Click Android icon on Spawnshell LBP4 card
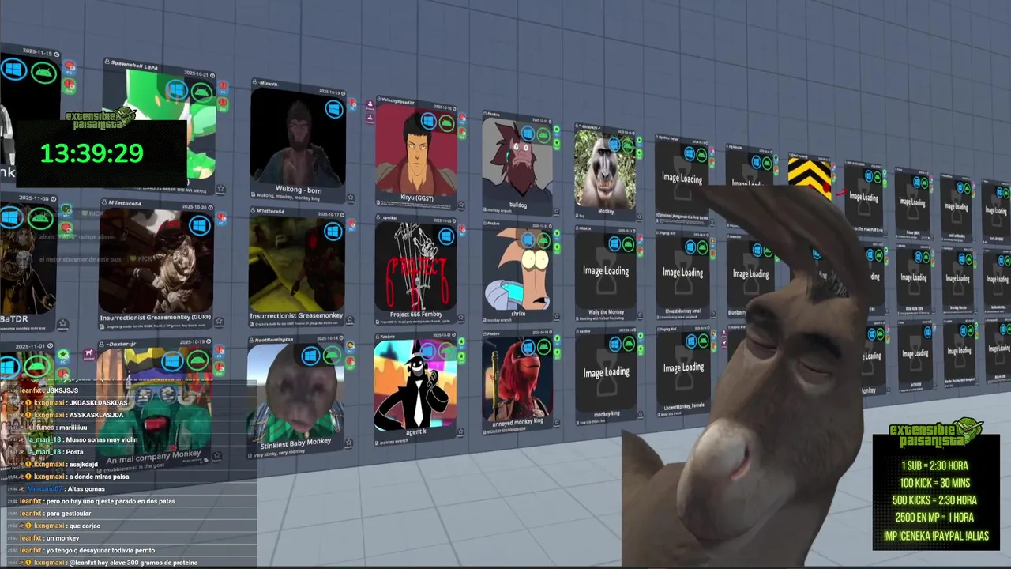 click(x=201, y=92)
